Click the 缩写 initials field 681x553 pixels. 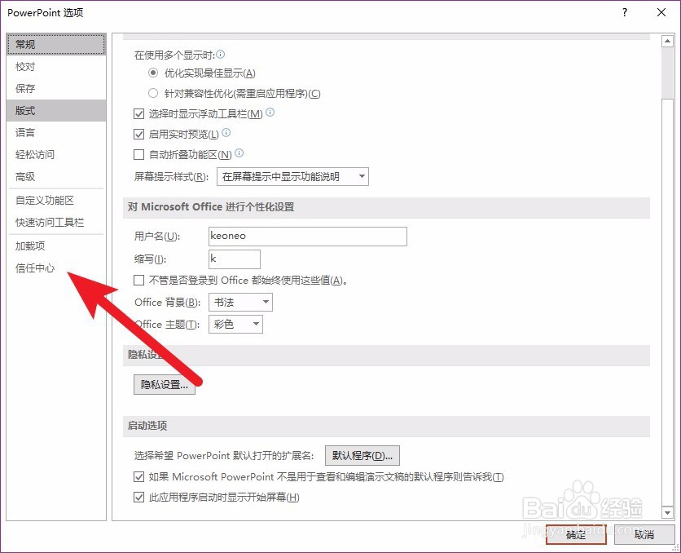point(235,259)
